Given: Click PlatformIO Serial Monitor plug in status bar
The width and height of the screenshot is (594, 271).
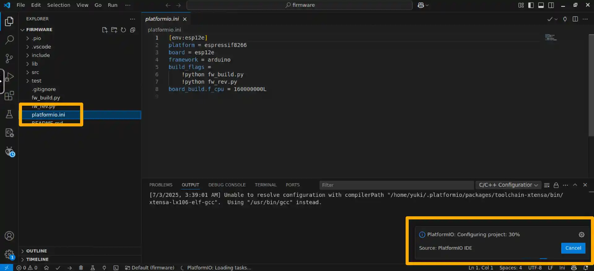Looking at the screenshot, I should click(x=104, y=268).
